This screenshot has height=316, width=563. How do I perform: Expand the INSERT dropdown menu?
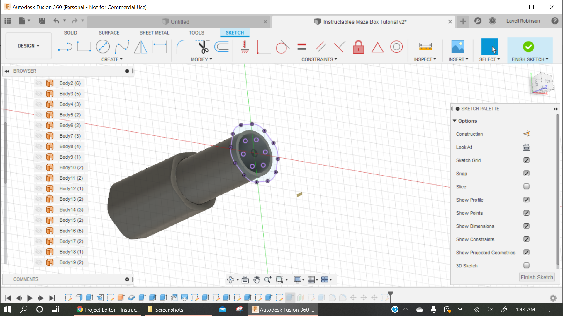(x=458, y=59)
